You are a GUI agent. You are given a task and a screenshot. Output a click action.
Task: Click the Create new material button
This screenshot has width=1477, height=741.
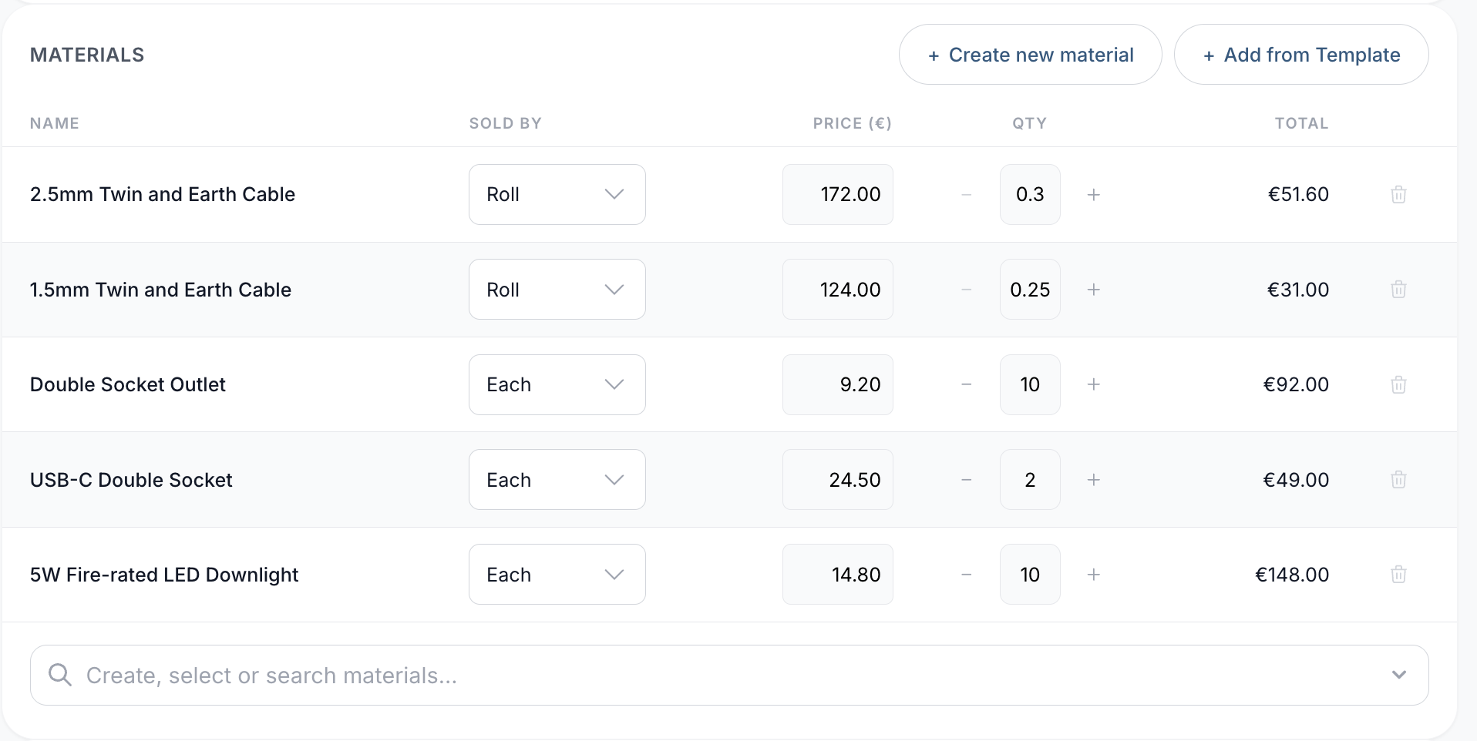[1031, 55]
